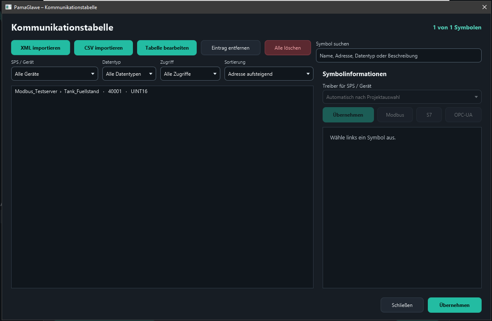Image resolution: width=492 pixels, height=321 pixels.
Task: Click the "Treiber für SPS / Gerät" label
Action: click(x=347, y=86)
